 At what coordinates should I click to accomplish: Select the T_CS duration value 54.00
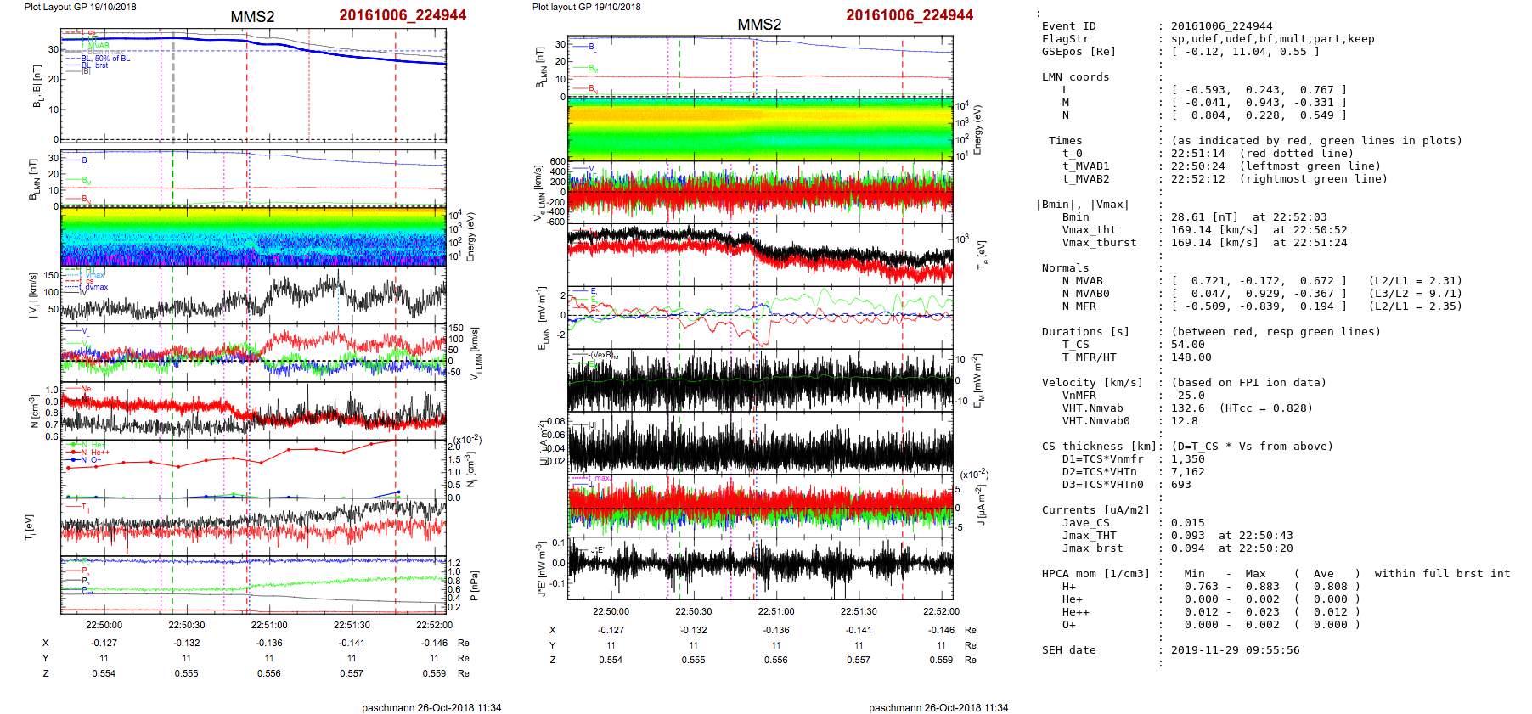point(1187,345)
